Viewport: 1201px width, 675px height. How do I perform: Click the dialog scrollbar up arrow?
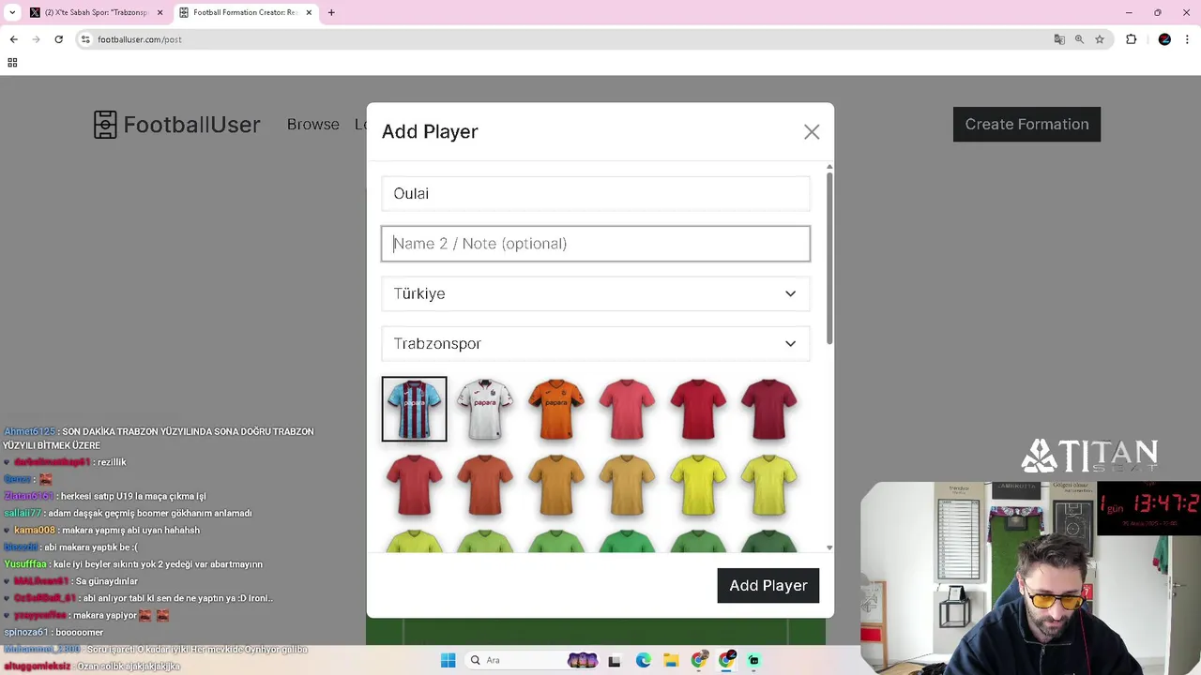[x=829, y=167]
